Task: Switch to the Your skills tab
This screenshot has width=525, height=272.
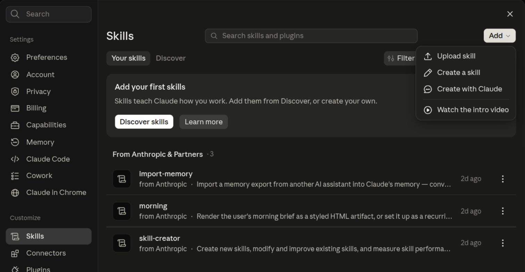Action: pyautogui.click(x=128, y=58)
